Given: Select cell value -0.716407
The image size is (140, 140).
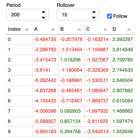Looking at the screenshot, I should point(71,101).
